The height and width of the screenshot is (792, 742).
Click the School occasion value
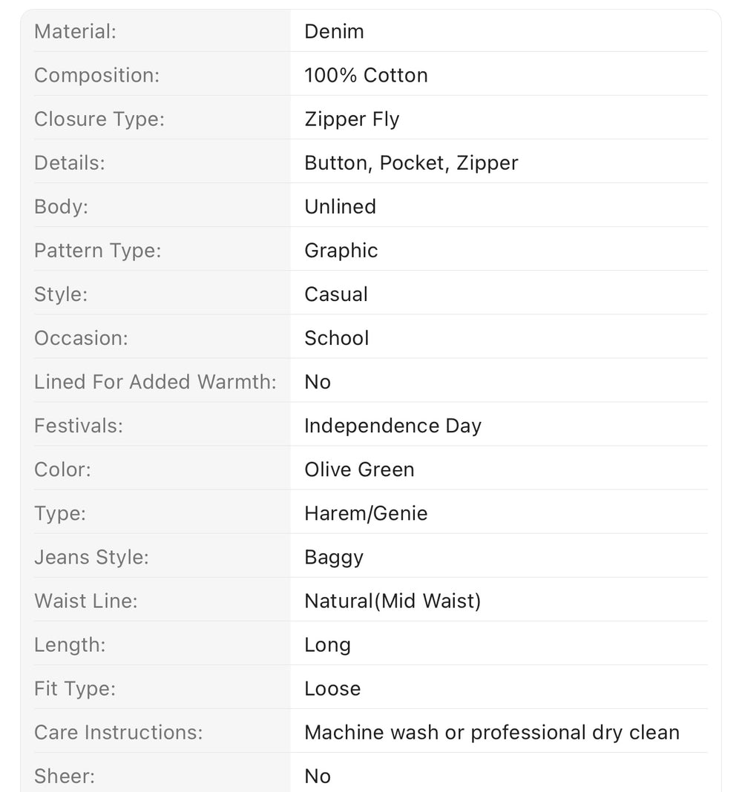[337, 338]
